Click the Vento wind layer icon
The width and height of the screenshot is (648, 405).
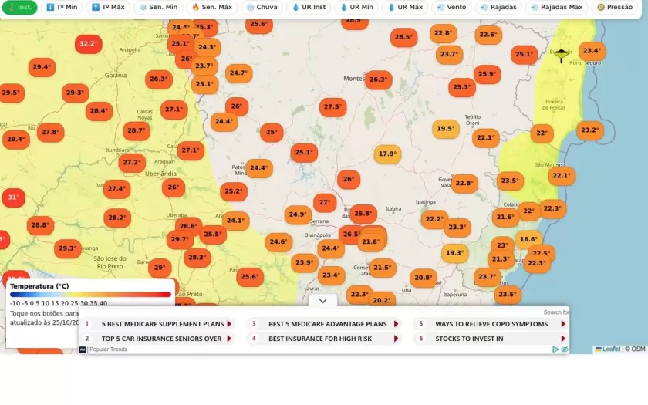pos(440,7)
